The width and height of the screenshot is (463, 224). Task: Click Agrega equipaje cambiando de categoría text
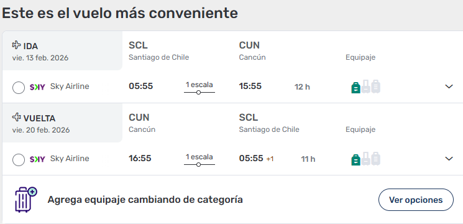tap(145, 200)
